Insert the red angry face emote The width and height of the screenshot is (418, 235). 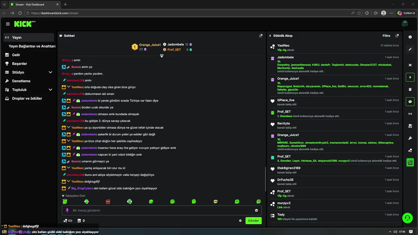[108, 202]
